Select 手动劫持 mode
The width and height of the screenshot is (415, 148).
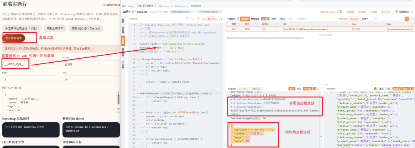pyautogui.click(x=231, y=19)
